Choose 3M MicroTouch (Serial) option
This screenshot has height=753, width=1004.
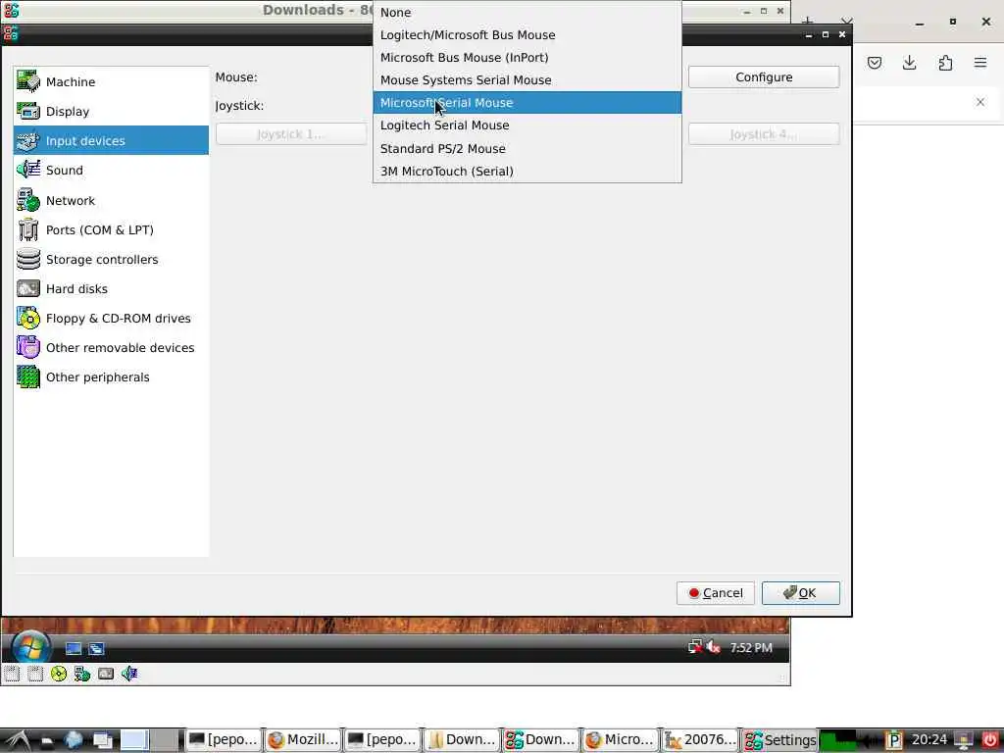pos(527,171)
